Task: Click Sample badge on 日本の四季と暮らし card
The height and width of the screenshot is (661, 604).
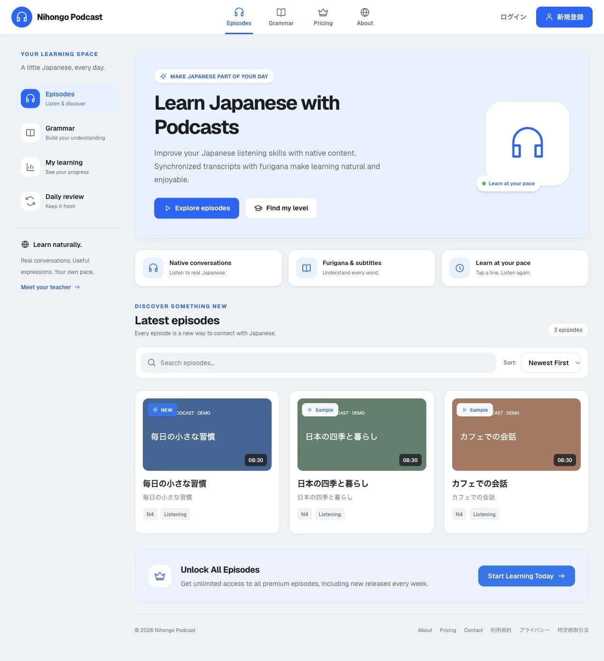Action: (320, 410)
